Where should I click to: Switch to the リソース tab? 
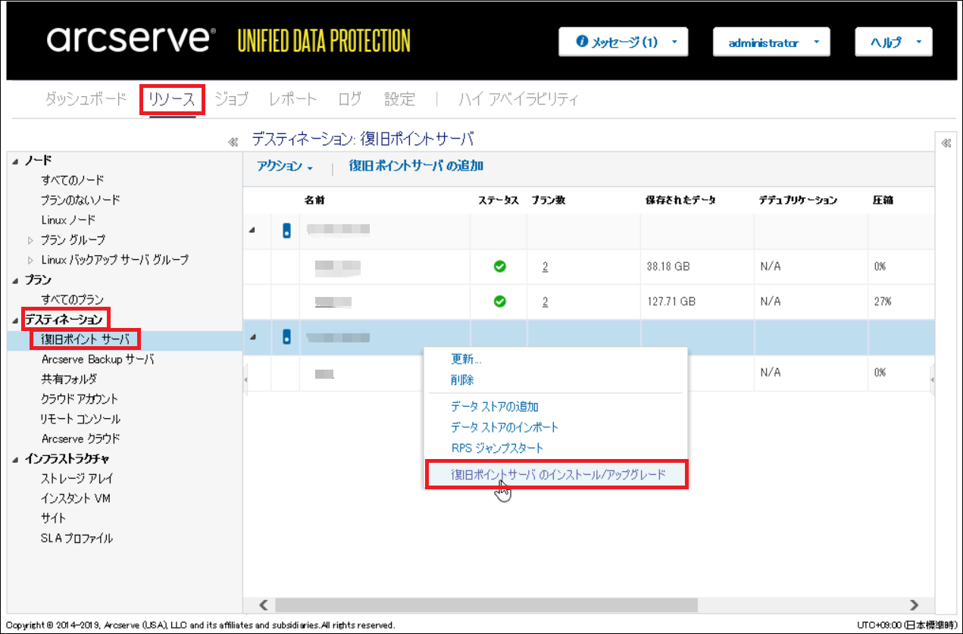pos(172,99)
